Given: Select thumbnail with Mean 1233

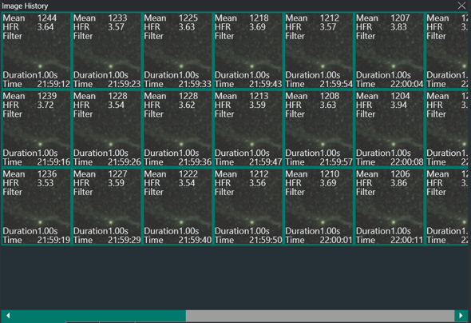Looking at the screenshot, I should tap(107, 50).
